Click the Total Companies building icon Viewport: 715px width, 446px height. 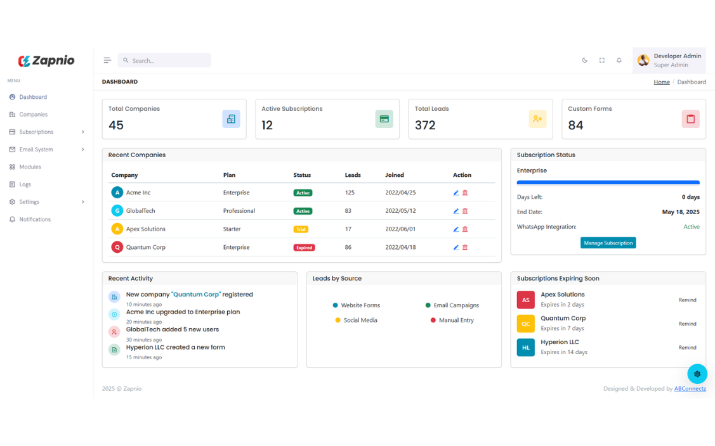pos(231,119)
